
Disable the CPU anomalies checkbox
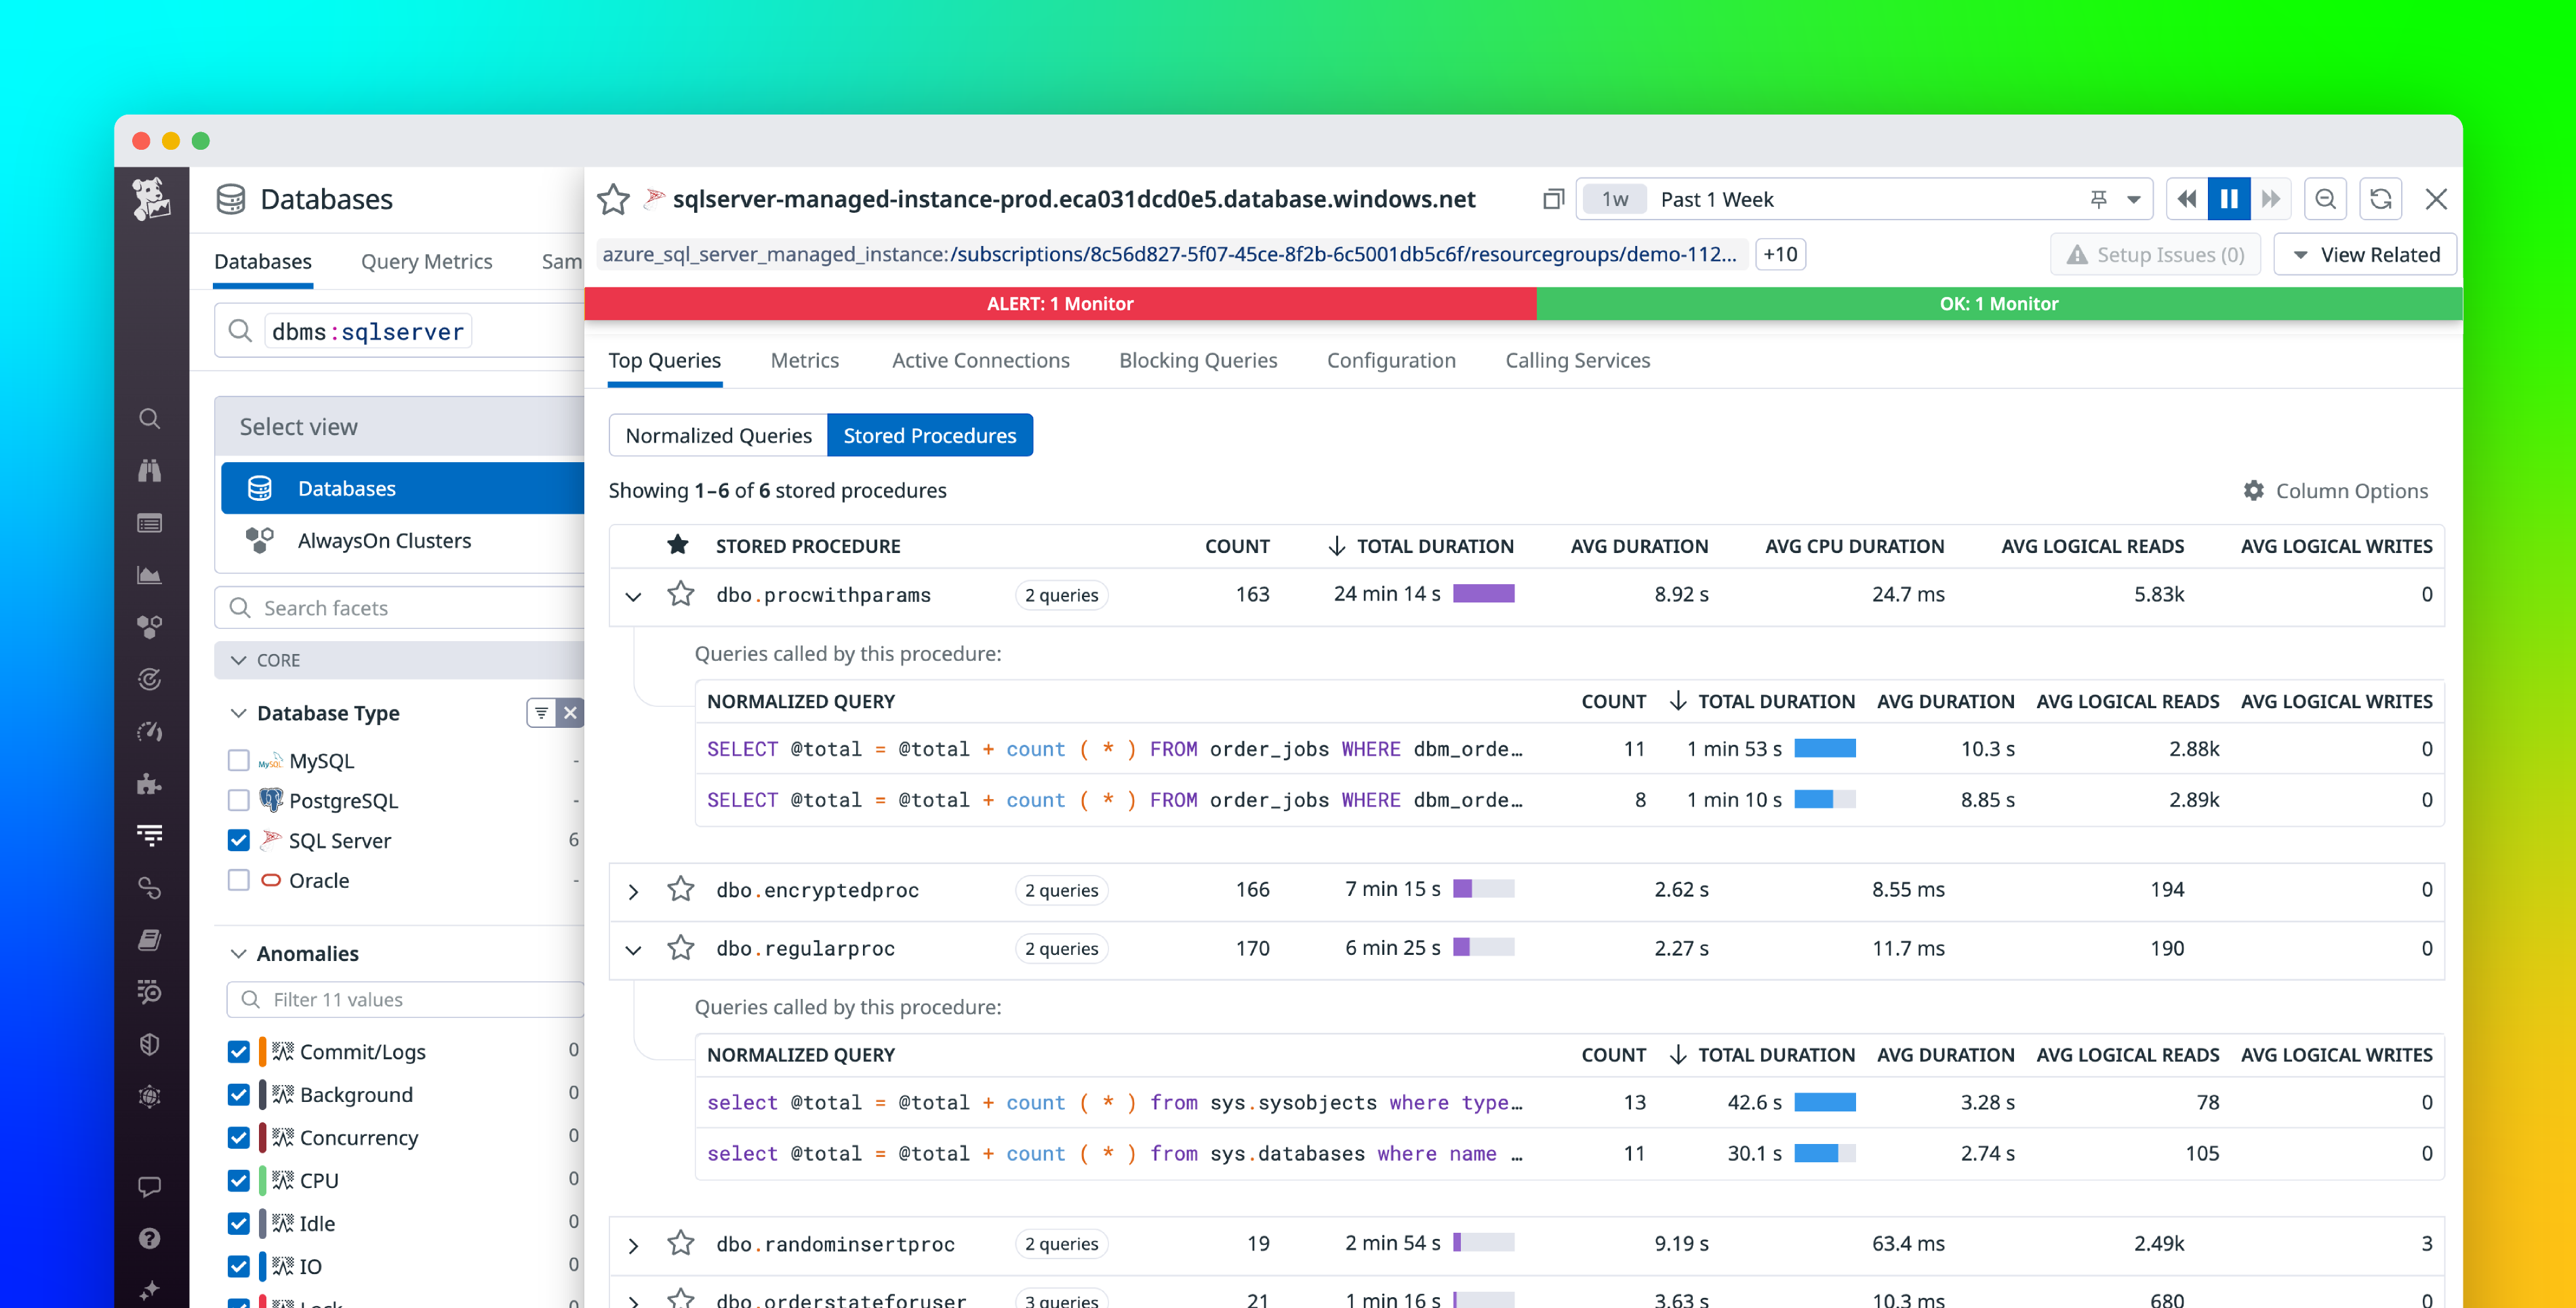click(239, 1180)
